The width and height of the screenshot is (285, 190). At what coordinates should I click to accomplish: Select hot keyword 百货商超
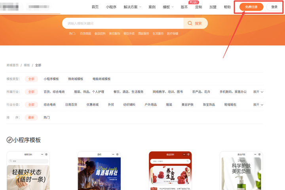85,34
